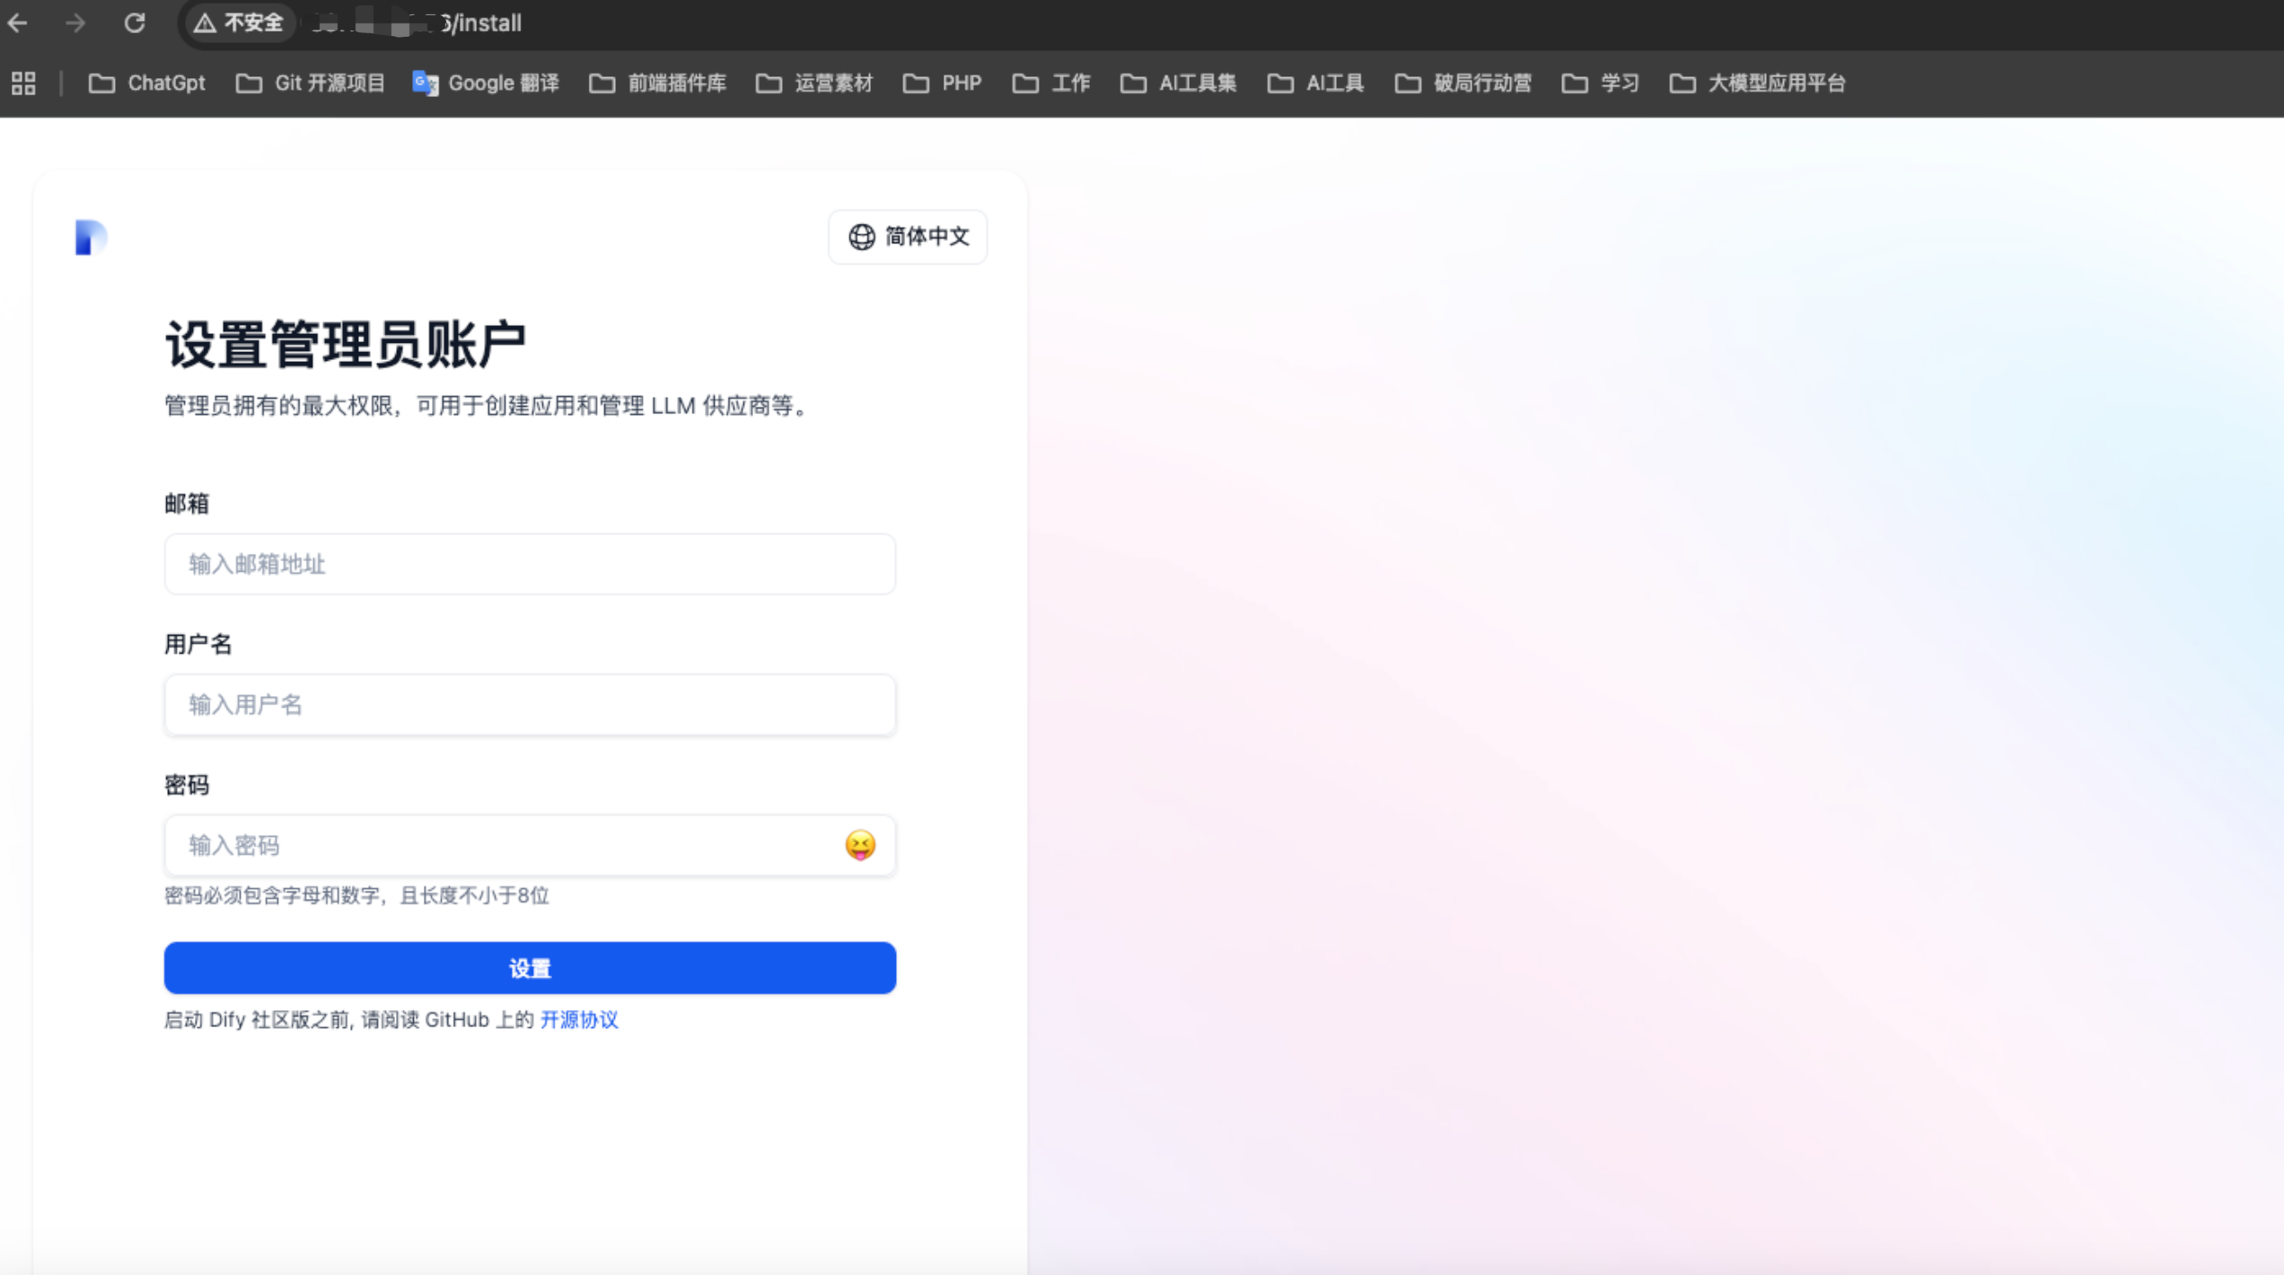Focus the 用户名 username input field
2284x1275 pixels.
(530, 705)
